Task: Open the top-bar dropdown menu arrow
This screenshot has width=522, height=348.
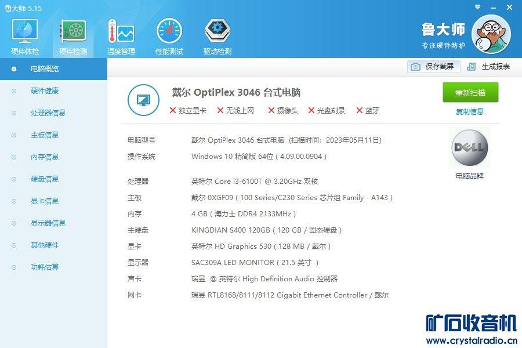Action: (x=478, y=7)
